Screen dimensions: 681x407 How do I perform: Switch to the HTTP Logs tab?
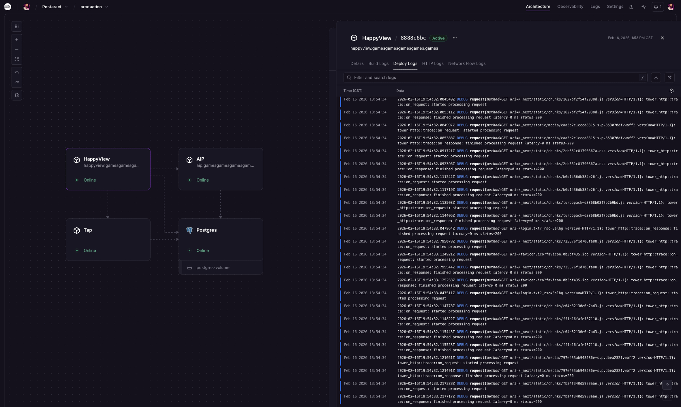coord(432,64)
